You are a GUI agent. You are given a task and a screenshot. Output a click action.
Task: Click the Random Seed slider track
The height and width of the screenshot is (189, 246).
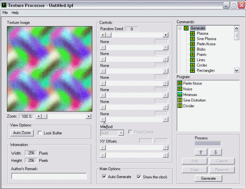(x=134, y=35)
